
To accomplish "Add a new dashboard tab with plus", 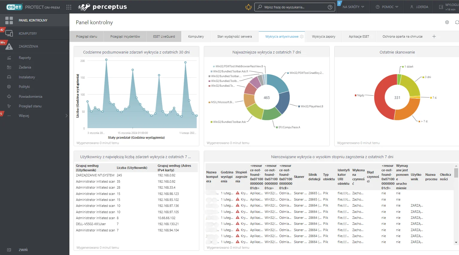I will (434, 36).
